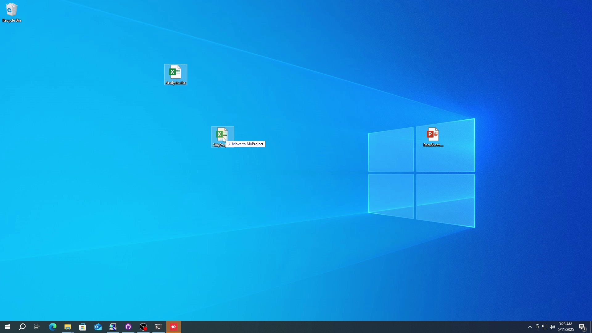Open Microsoft Store from the taskbar

83,327
